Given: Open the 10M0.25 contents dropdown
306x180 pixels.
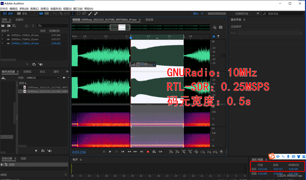Looking at the screenshot, I should point(42,78).
